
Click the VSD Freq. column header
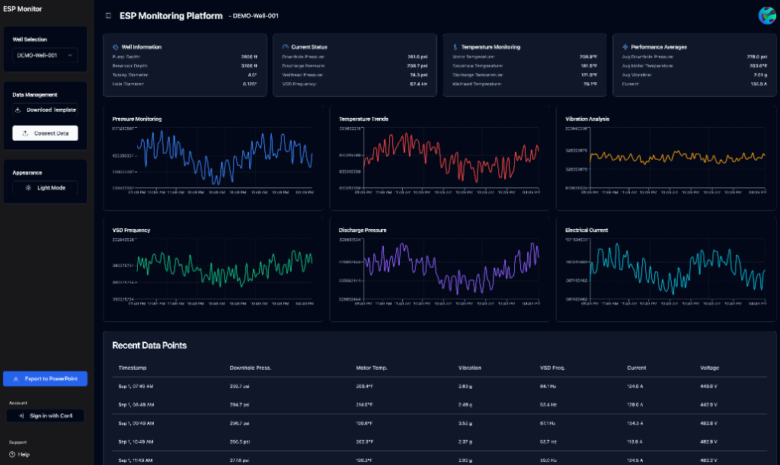pyautogui.click(x=552, y=368)
